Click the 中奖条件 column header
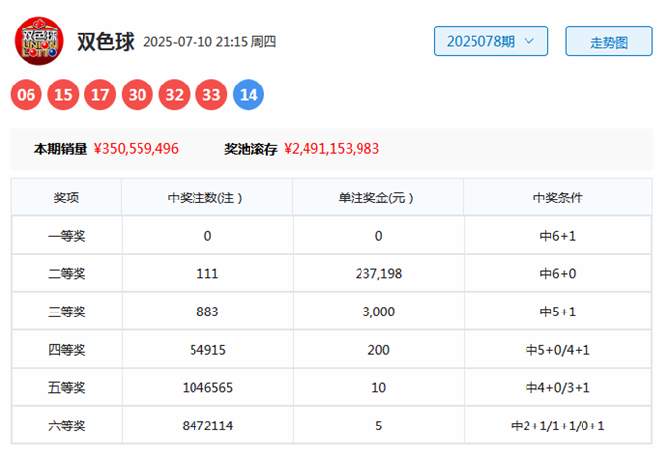Screen dimensions: 666x454 coord(558,198)
